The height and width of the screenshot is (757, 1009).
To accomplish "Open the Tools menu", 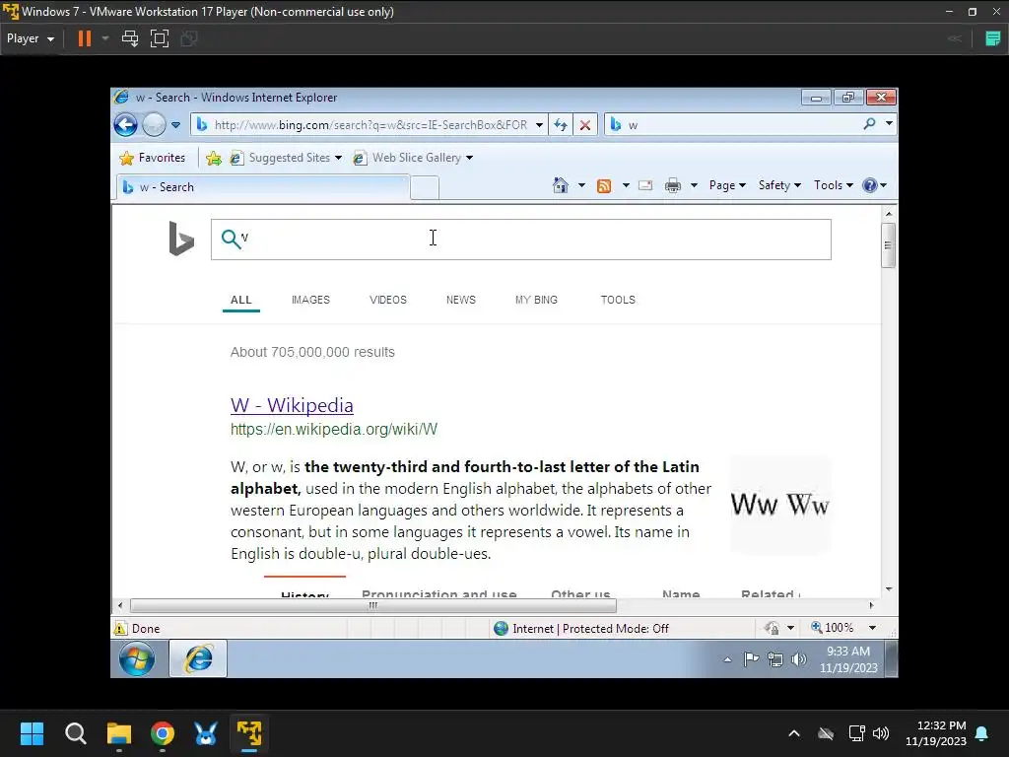I will [x=834, y=185].
